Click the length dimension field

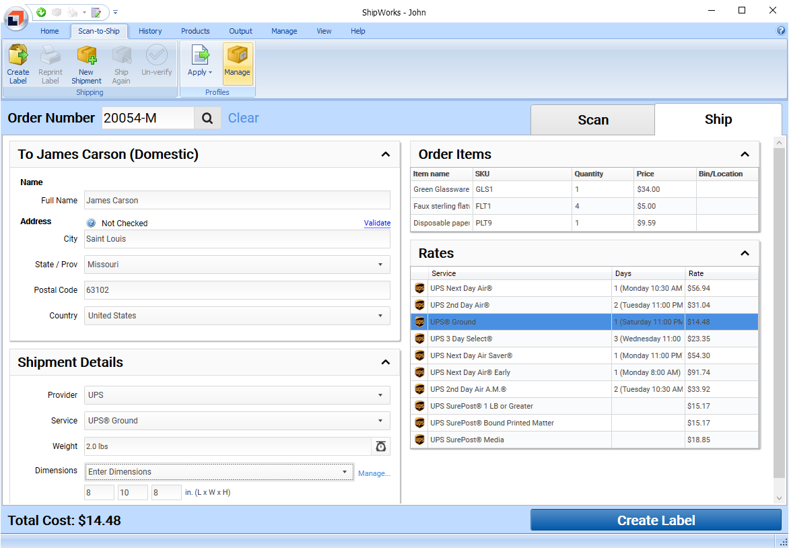(99, 493)
